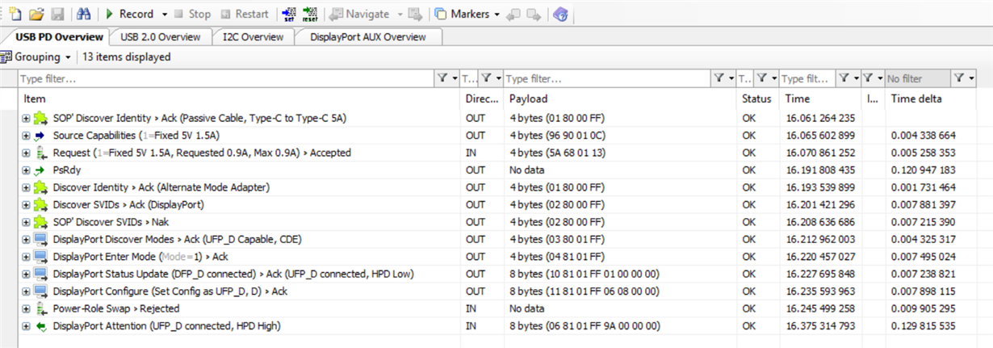Click the Payload type filter field
The image size is (993, 348).
tap(605, 78)
